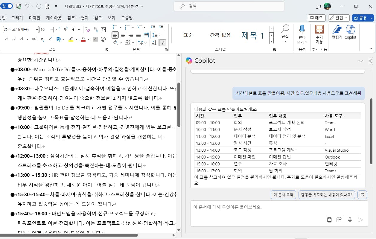Click the clear formatting eraser icon

pos(87,29)
